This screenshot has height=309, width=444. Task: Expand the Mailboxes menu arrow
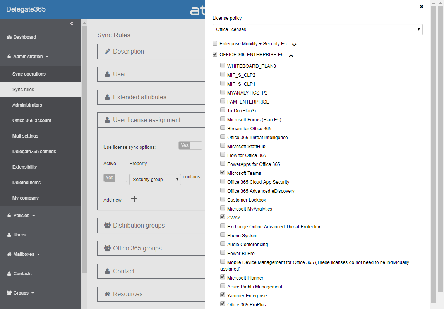pos(38,255)
